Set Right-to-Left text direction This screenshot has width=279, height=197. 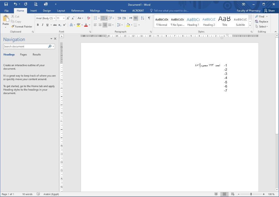(136, 18)
